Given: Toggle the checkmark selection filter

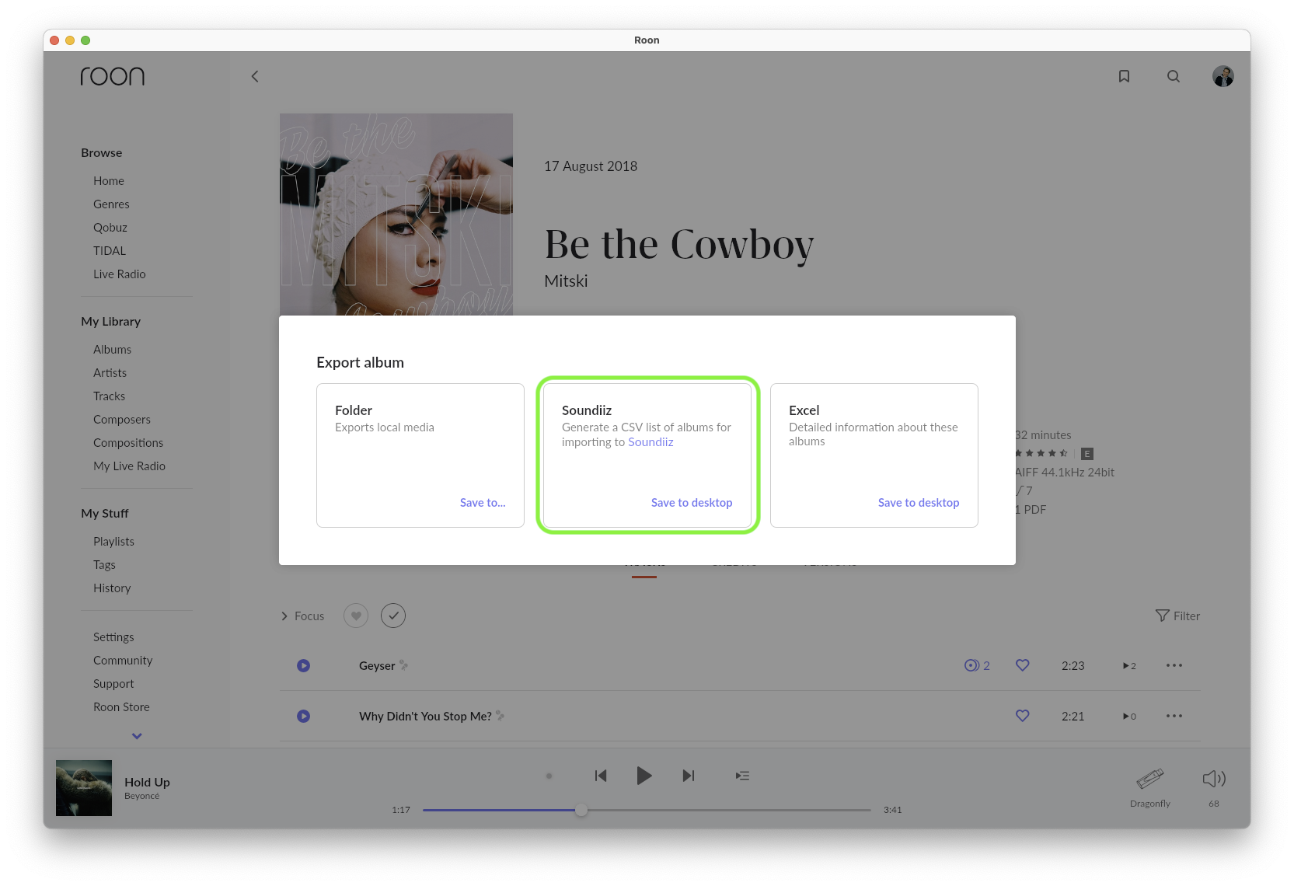Looking at the screenshot, I should (393, 616).
